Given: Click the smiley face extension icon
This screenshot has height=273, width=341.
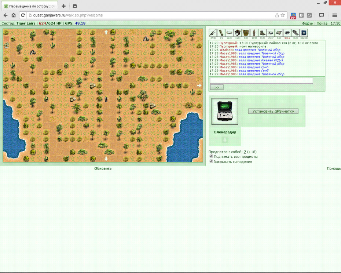Looking at the screenshot, I should pyautogui.click(x=309, y=15).
